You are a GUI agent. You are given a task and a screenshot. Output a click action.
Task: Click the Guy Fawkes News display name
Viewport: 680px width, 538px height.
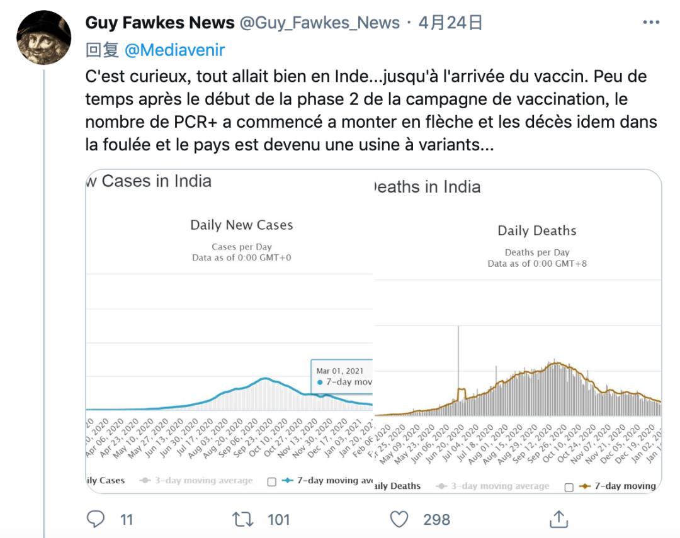tap(160, 23)
